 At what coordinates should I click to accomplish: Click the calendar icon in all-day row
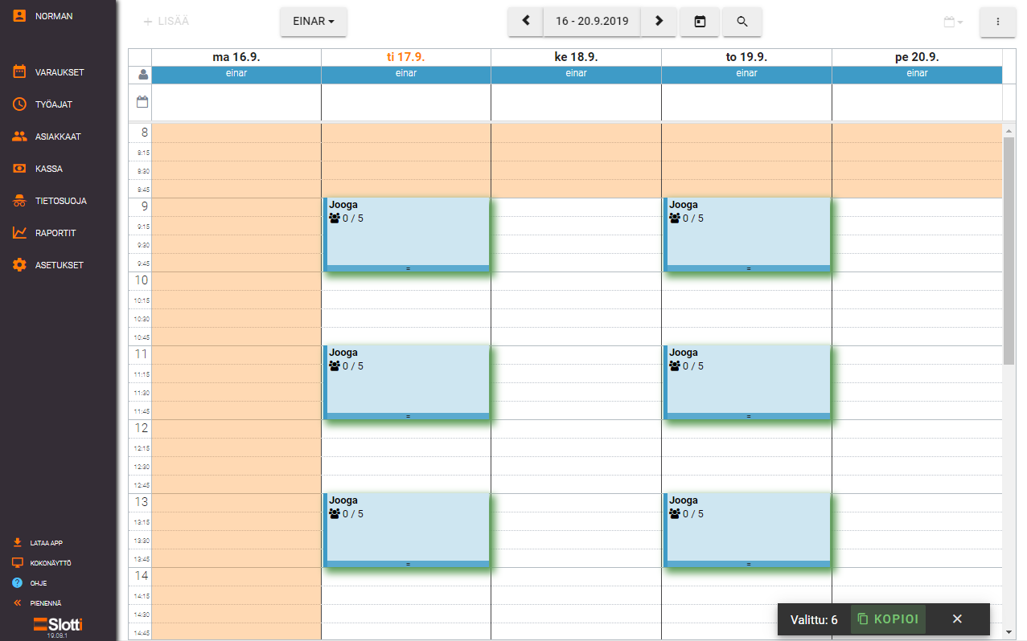[x=142, y=102]
